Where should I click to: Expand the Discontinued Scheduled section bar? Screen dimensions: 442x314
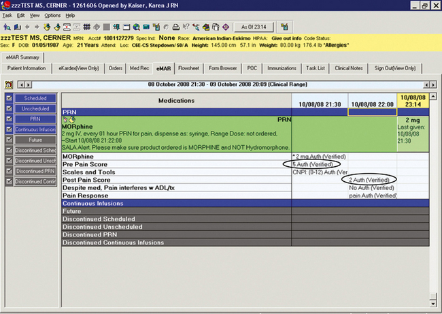click(245, 219)
